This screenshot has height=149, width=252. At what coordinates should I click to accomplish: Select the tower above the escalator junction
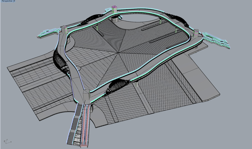[87, 94]
